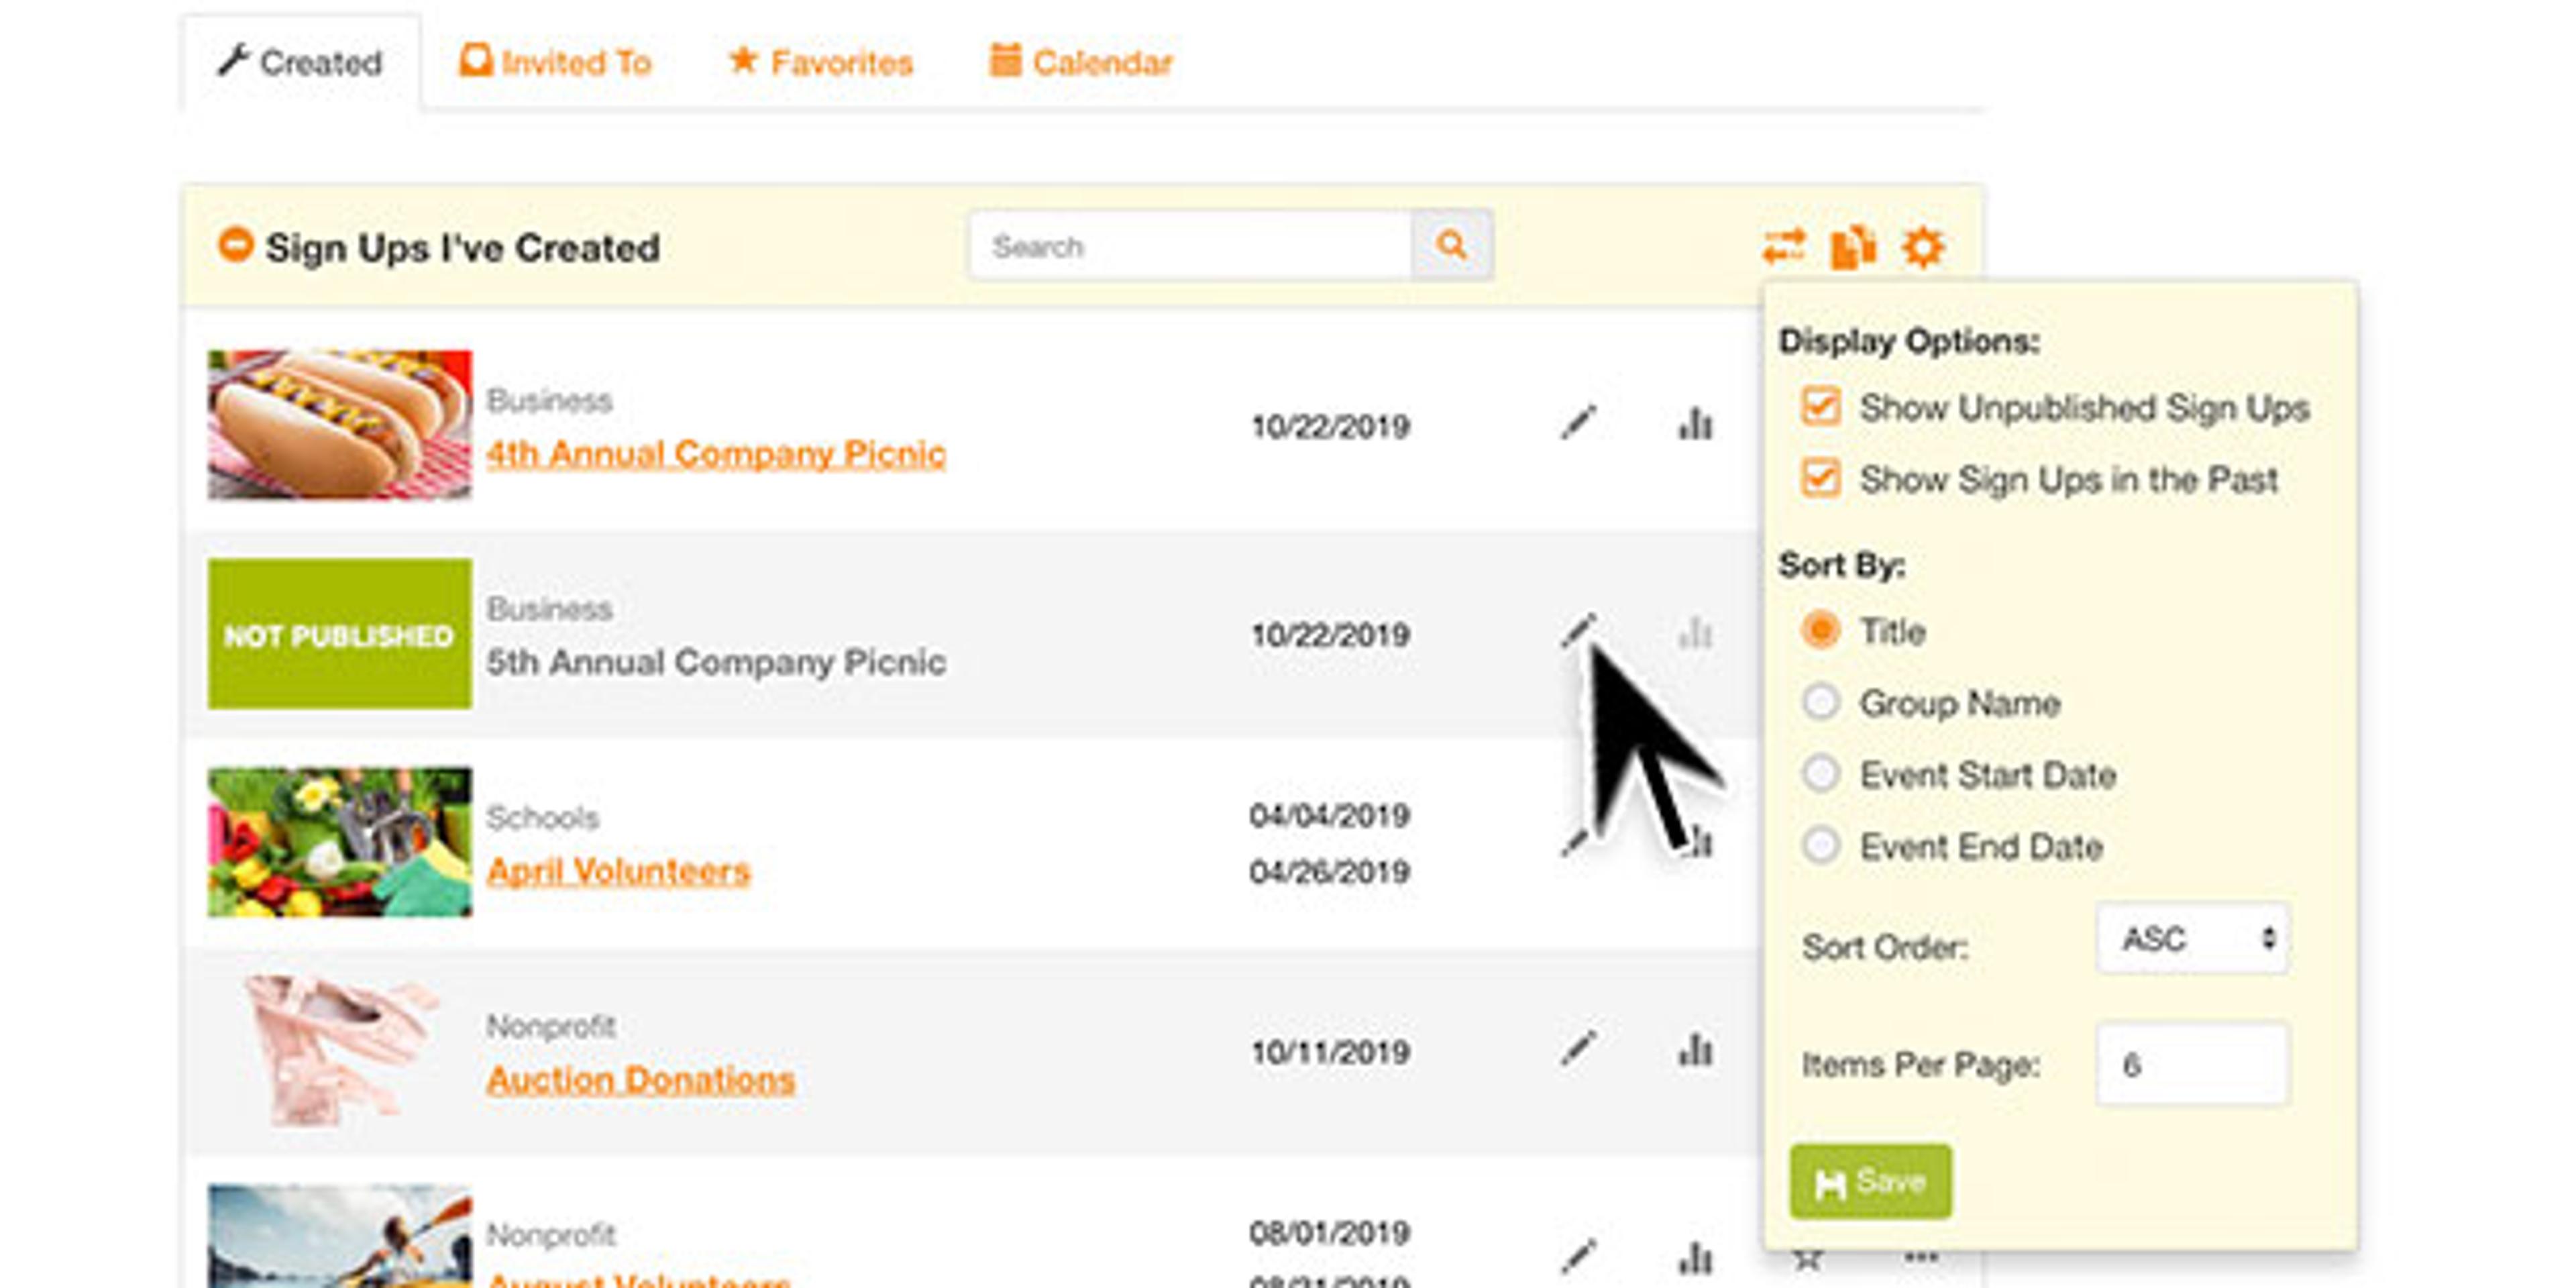The height and width of the screenshot is (1288, 2576).
Task: Click the hot dog picnic thumbnail
Action: (x=340, y=424)
